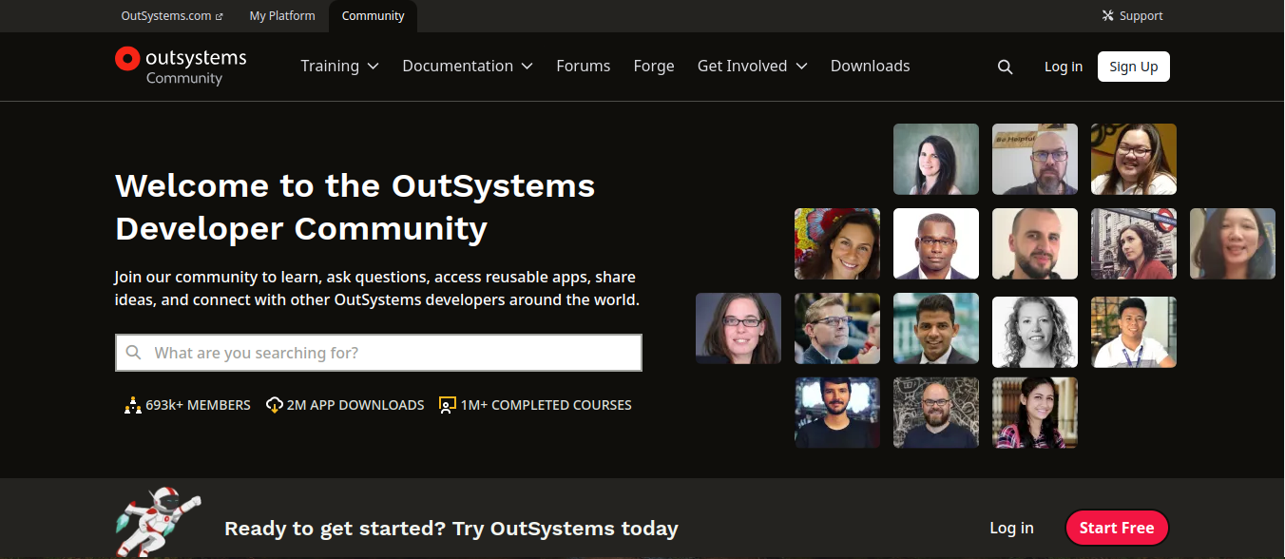
Task: Focus the 'What are you searching for?' field
Action: pos(378,353)
